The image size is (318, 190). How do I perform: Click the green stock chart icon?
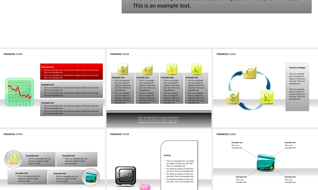tap(19, 92)
